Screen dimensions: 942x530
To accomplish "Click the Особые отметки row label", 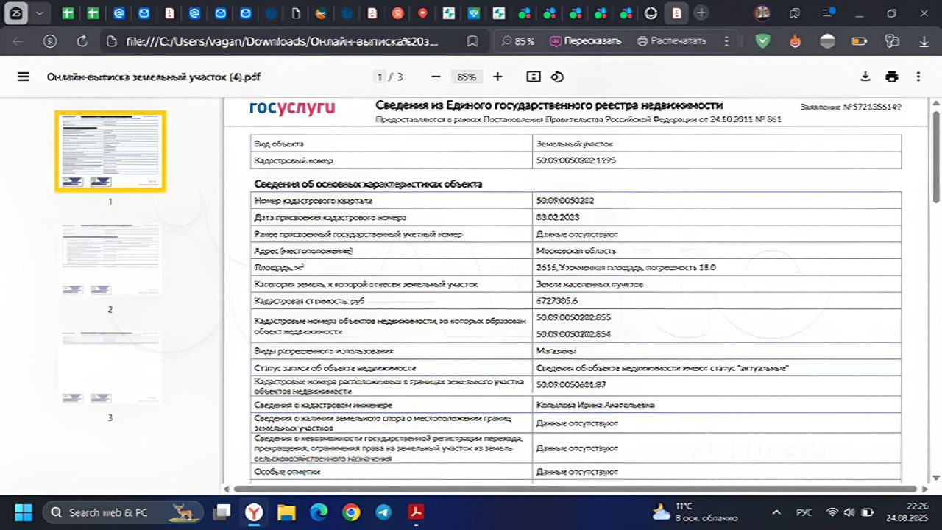I will tap(287, 471).
